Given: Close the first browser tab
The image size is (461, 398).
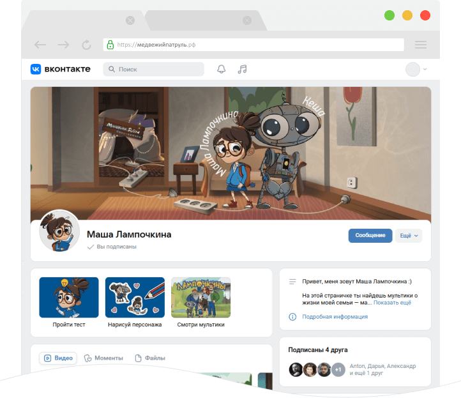Looking at the screenshot, I should click(130, 20).
